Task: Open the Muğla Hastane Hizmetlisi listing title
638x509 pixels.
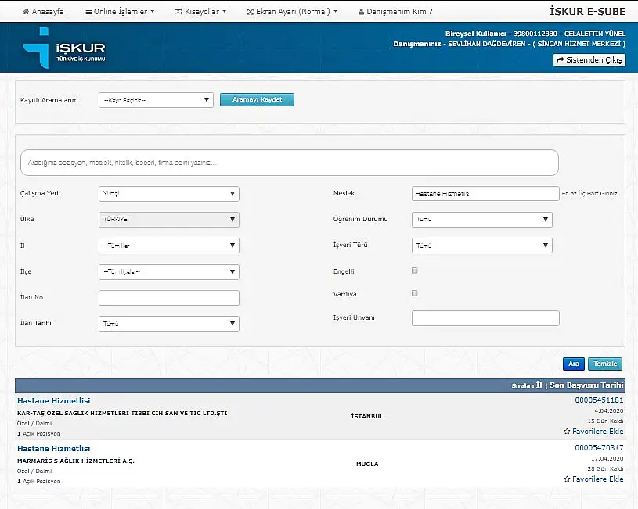Action: point(54,449)
